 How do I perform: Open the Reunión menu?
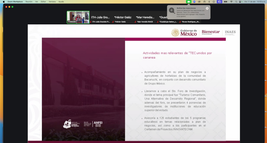pos(29,1)
